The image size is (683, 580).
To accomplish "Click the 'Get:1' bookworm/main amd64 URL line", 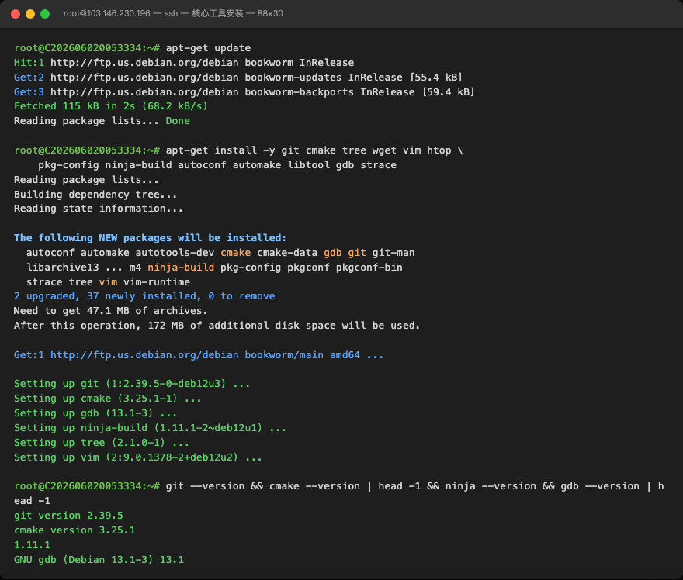I will click(199, 355).
